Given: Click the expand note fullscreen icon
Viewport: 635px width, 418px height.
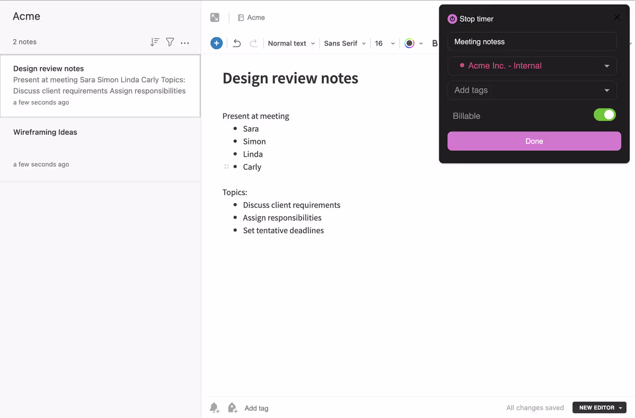Looking at the screenshot, I should pyautogui.click(x=215, y=17).
